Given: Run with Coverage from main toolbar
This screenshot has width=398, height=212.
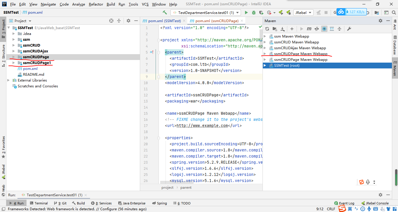Looking at the screenshot, I should pyautogui.click(x=261, y=13).
